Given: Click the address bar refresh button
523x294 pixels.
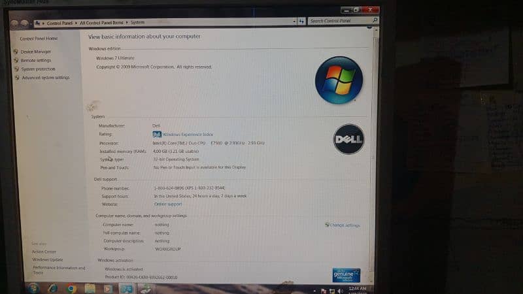Looking at the screenshot, I should pyautogui.click(x=301, y=22).
